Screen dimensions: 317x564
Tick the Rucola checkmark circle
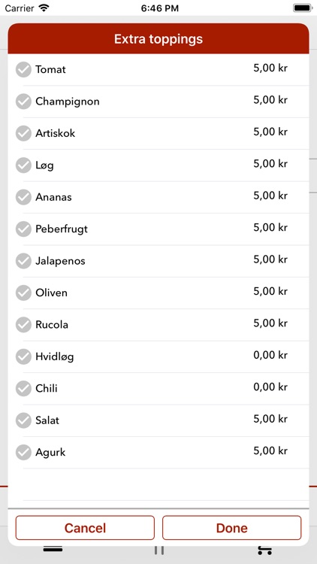coord(23,325)
